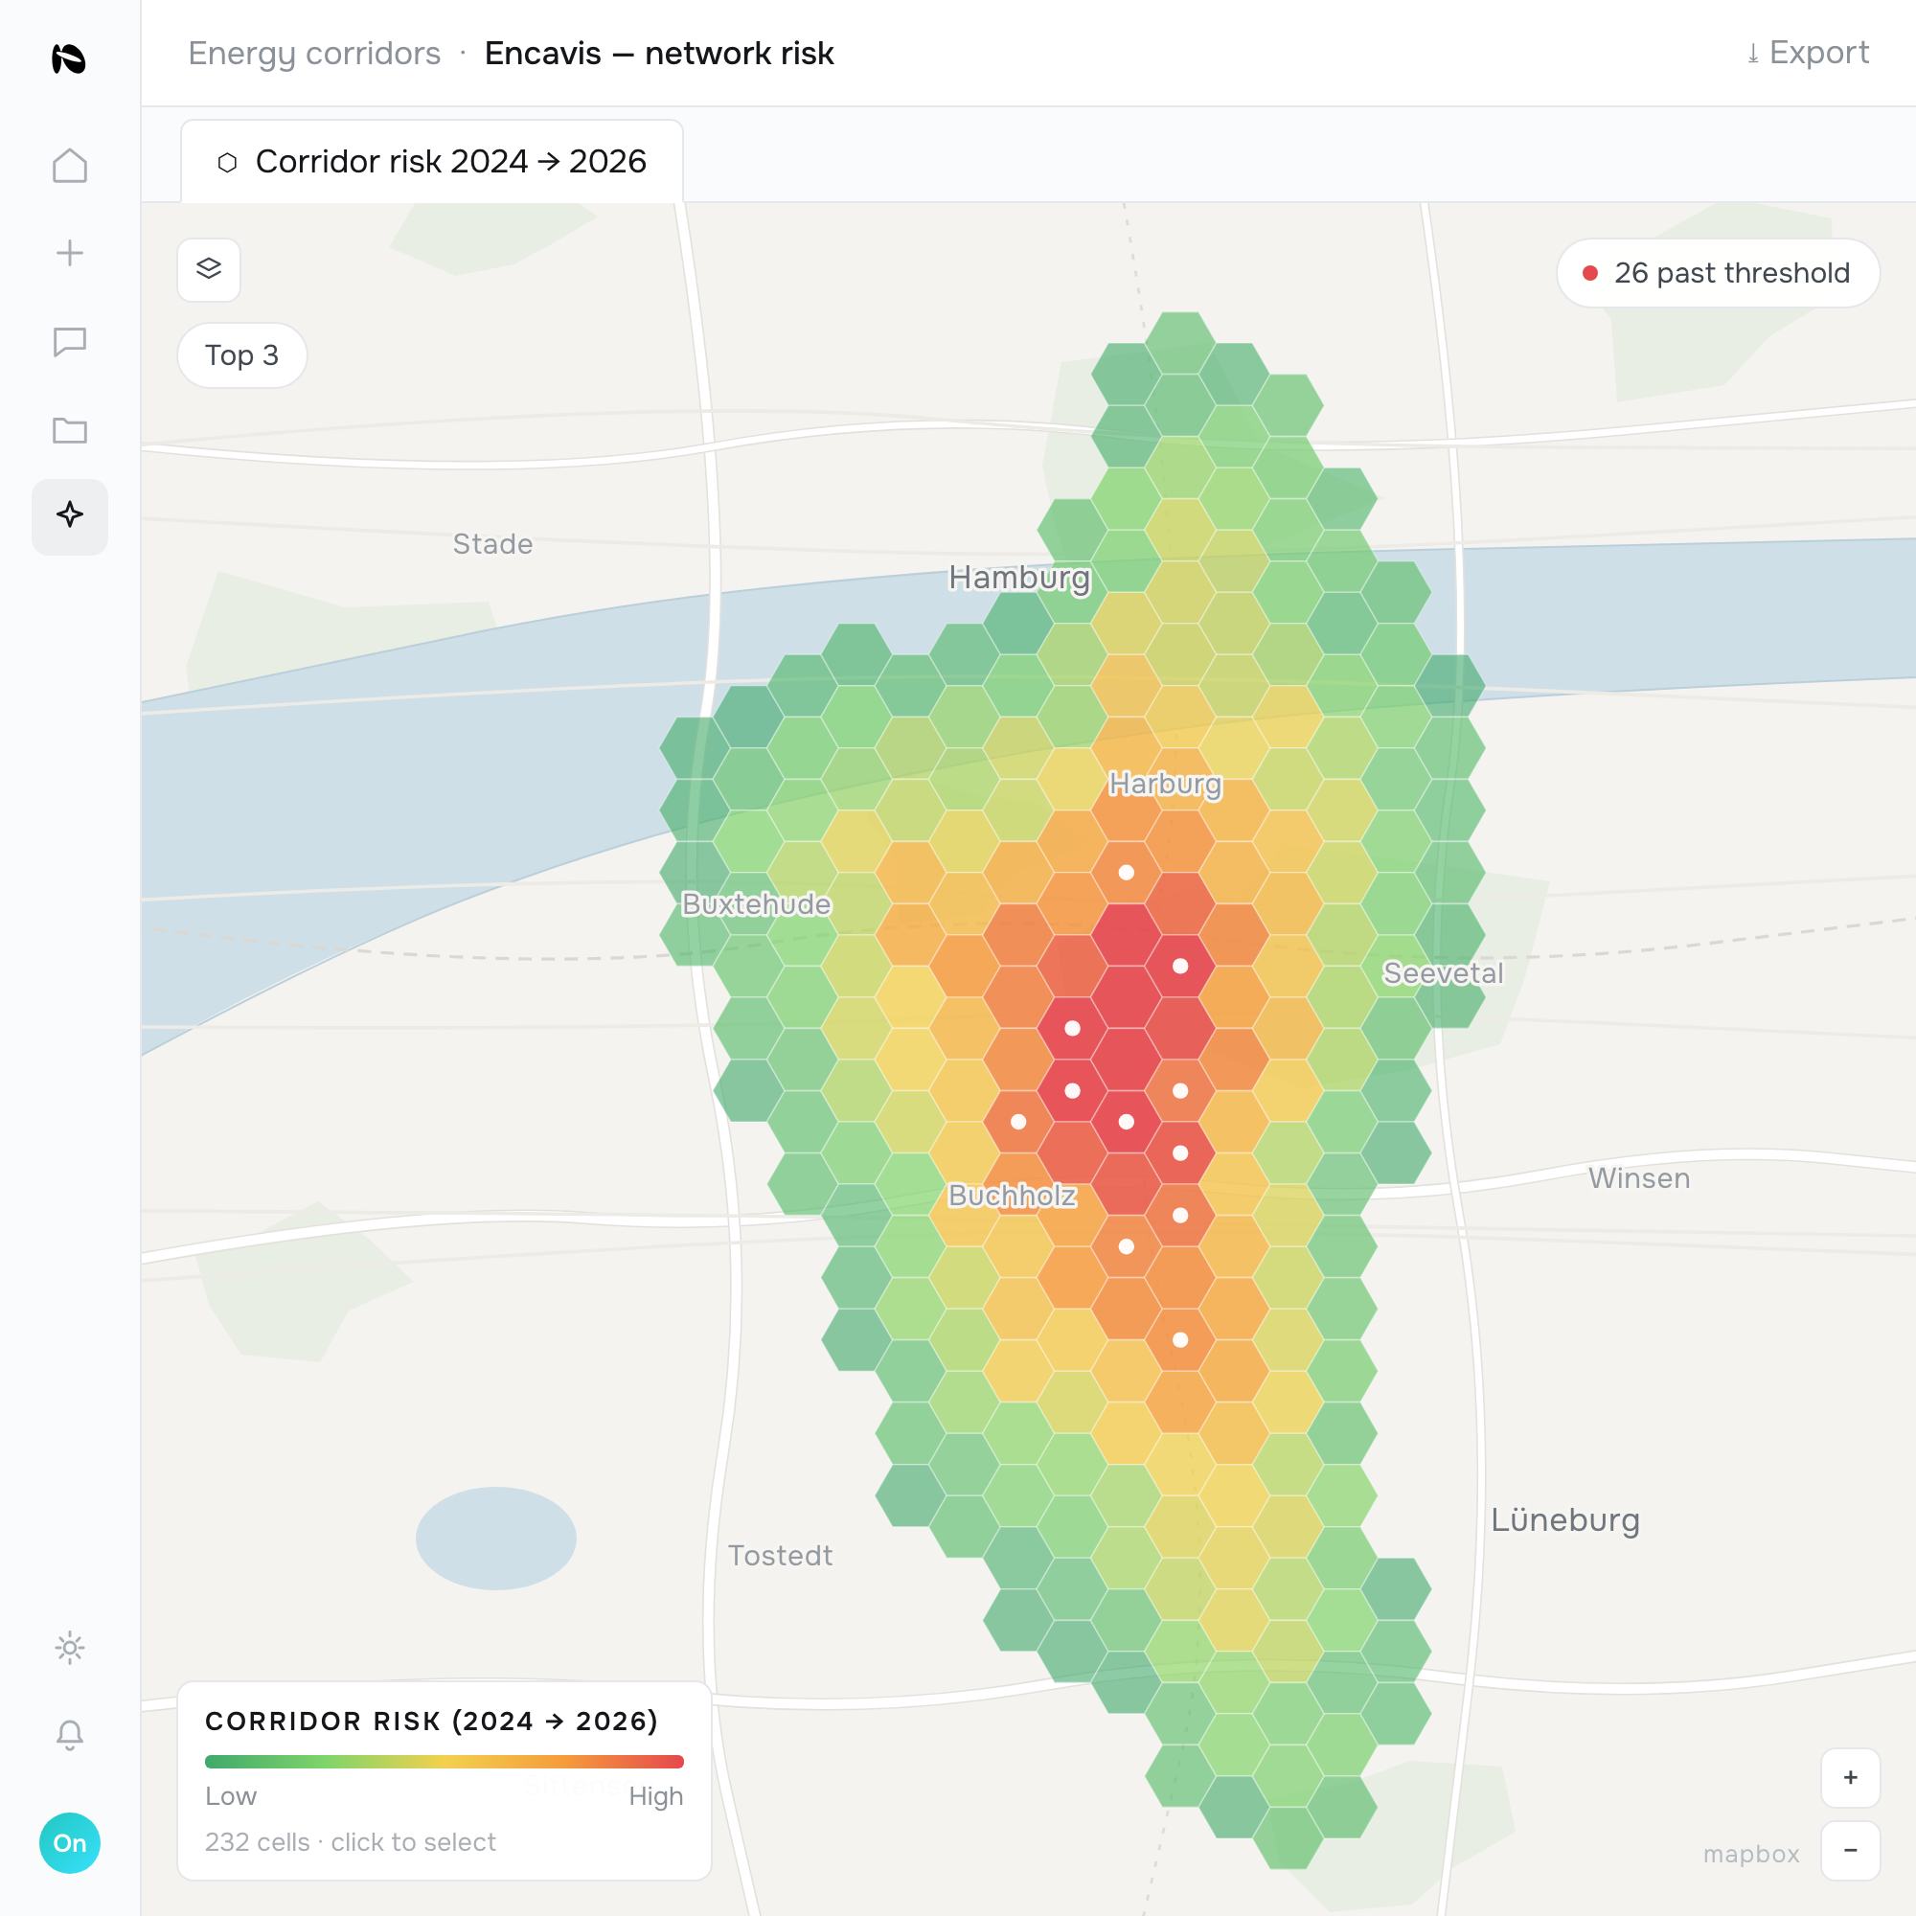Screen dimensions: 1916x1916
Task: Click the Hamburg map label
Action: (x=1019, y=577)
